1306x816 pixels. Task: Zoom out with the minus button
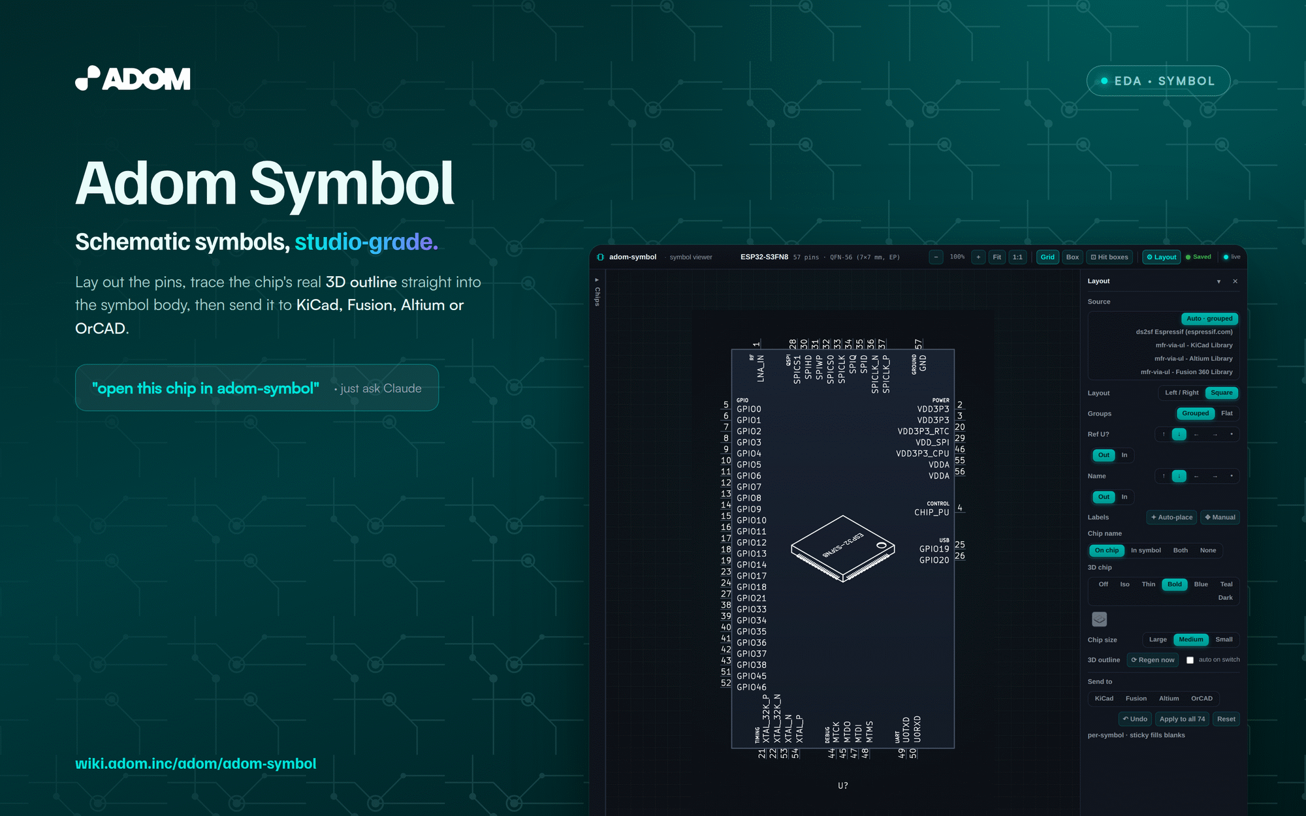click(936, 257)
